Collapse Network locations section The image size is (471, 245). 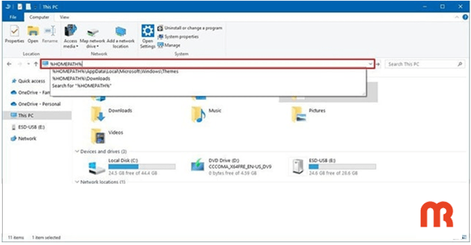click(77, 182)
